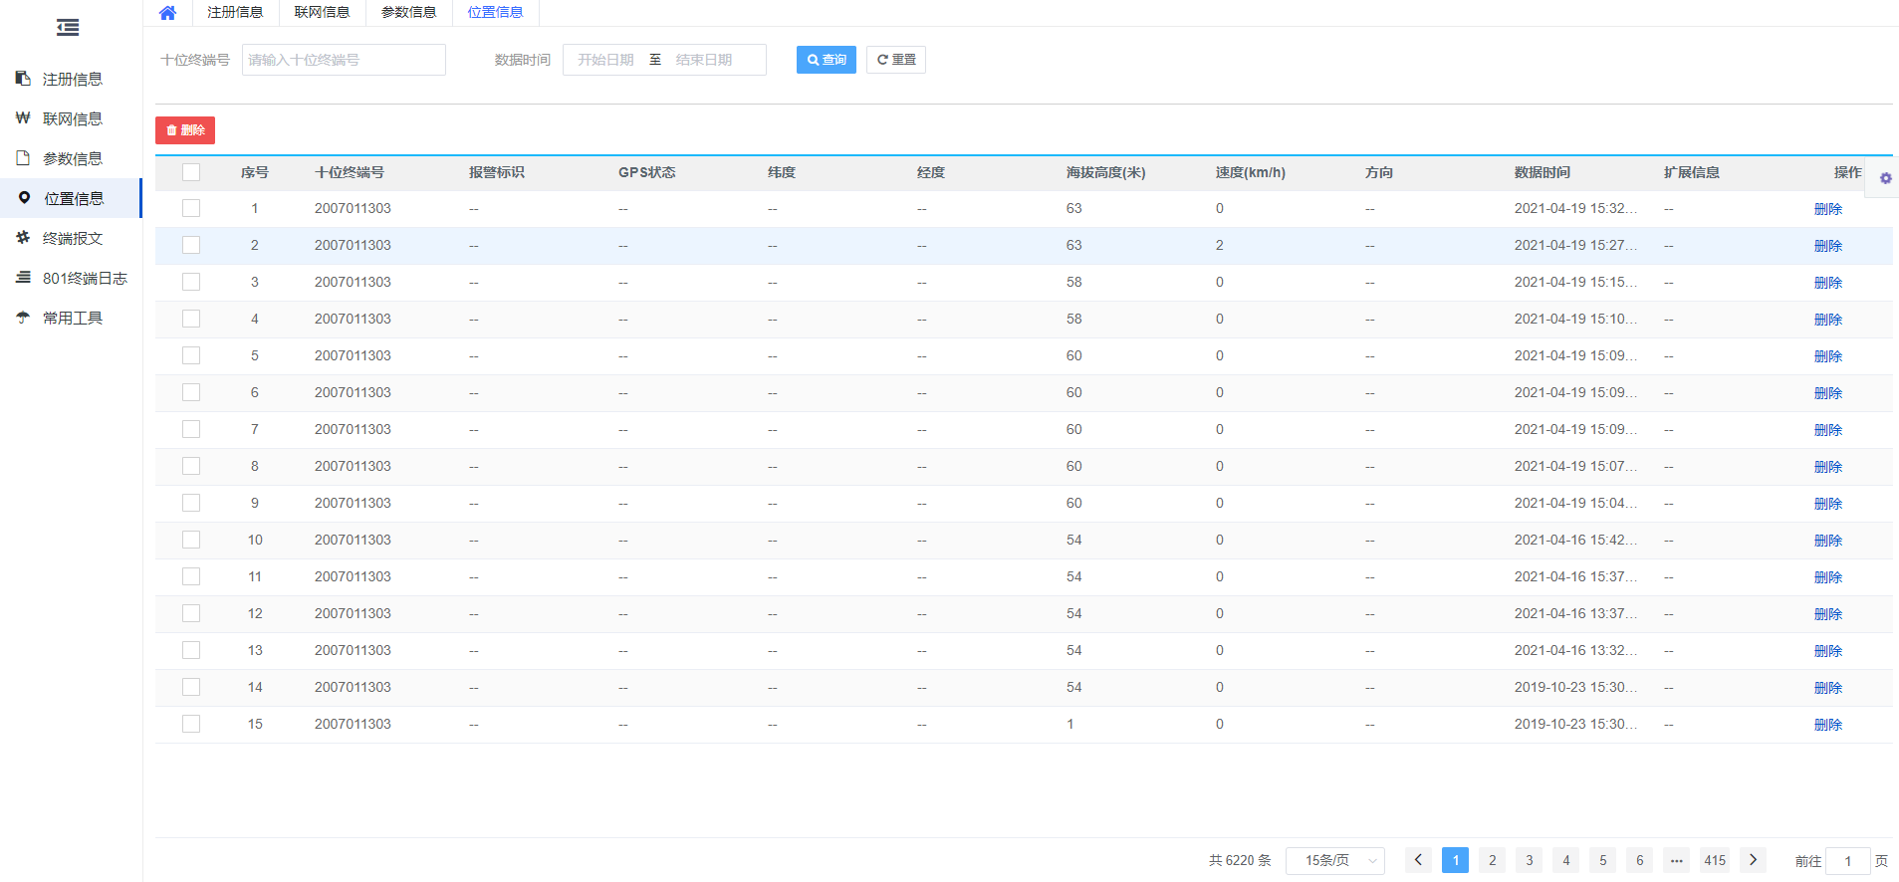
Task: Check the checkbox for row 15
Action: (191, 724)
